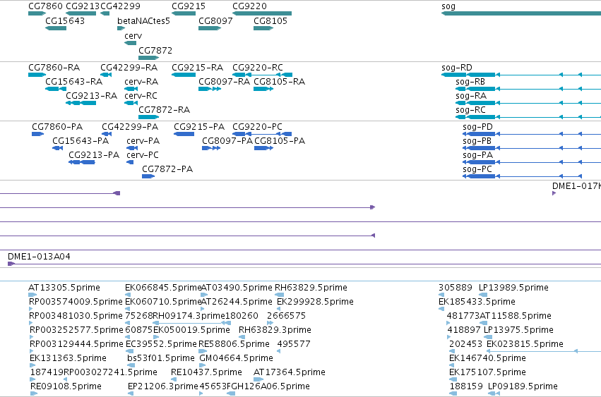Click EST EK299928.5prime

315,302
